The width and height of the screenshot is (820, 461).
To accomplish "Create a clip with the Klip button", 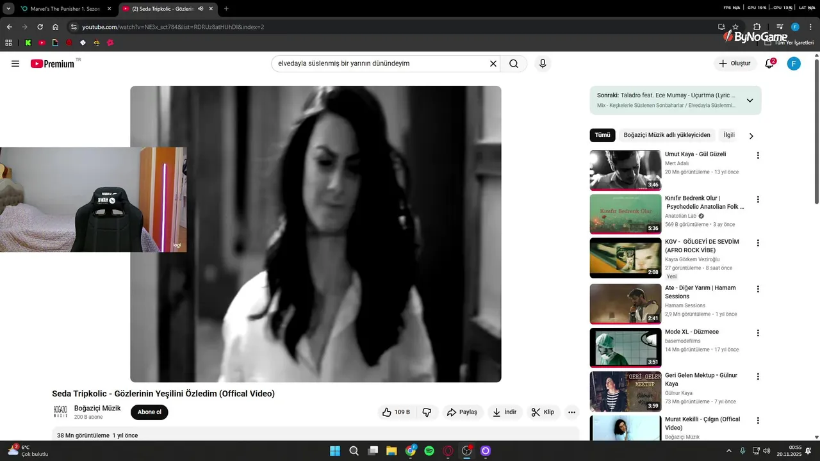I will [x=543, y=412].
